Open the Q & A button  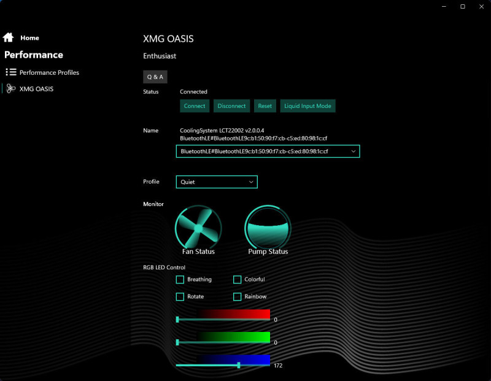(155, 77)
